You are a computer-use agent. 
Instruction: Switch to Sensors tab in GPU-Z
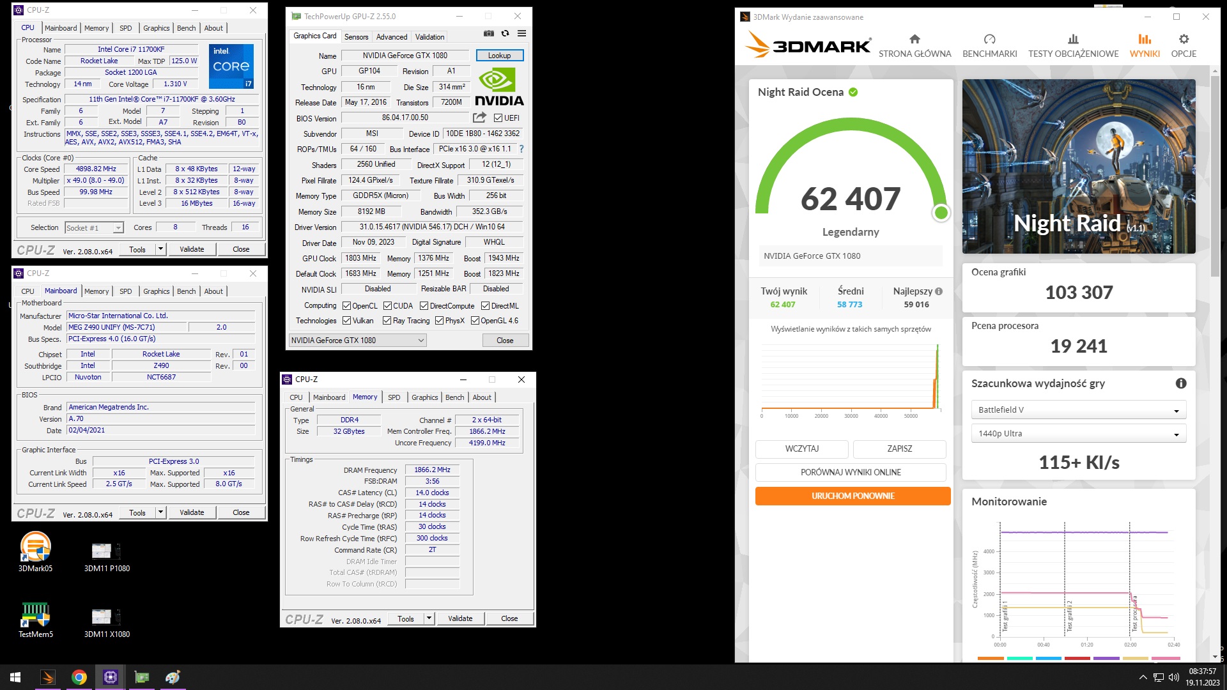[356, 37]
